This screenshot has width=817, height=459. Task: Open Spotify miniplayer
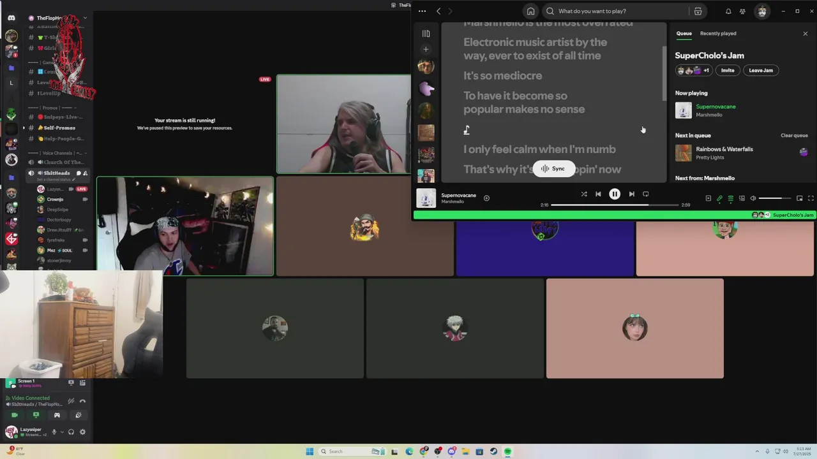800,198
